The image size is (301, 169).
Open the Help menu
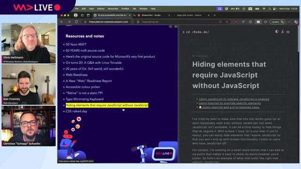(x=153, y=9)
